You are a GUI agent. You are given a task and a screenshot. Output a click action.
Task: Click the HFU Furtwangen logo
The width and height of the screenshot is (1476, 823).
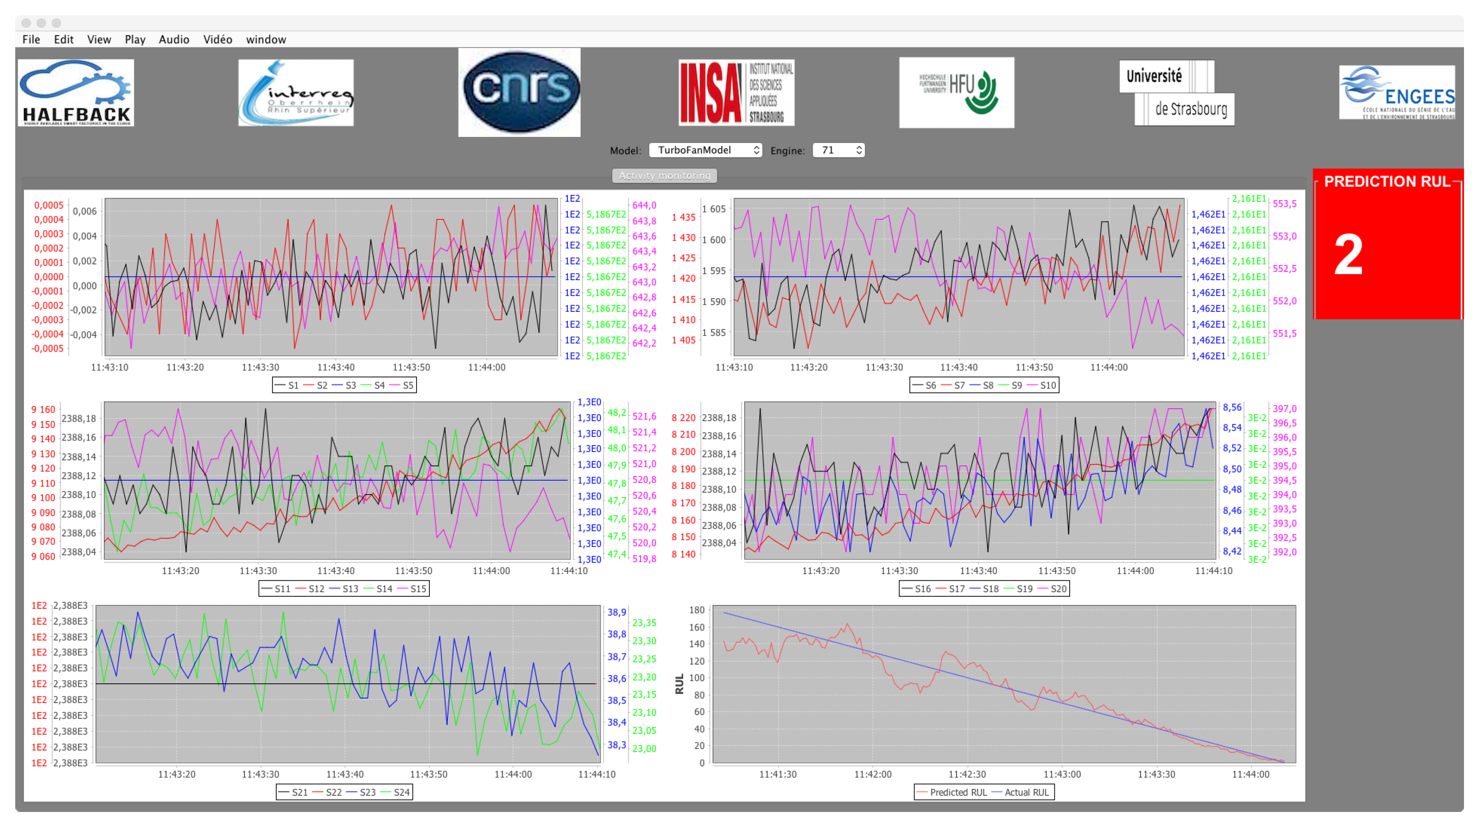(x=956, y=92)
